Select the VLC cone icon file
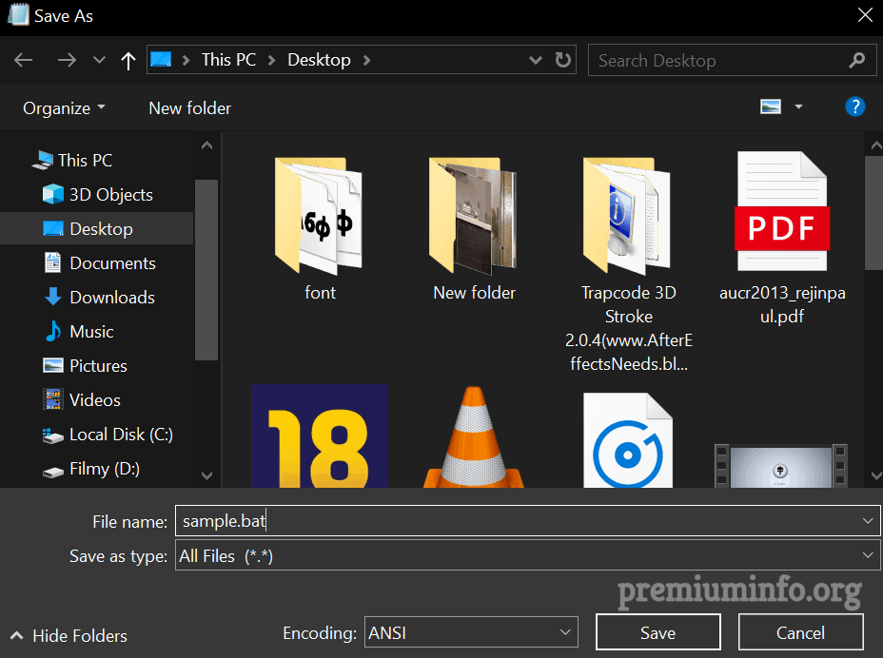The width and height of the screenshot is (883, 658). (x=474, y=437)
